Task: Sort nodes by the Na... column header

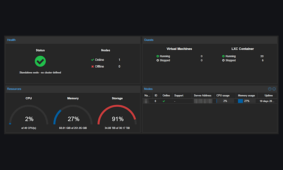Action: (x=147, y=96)
